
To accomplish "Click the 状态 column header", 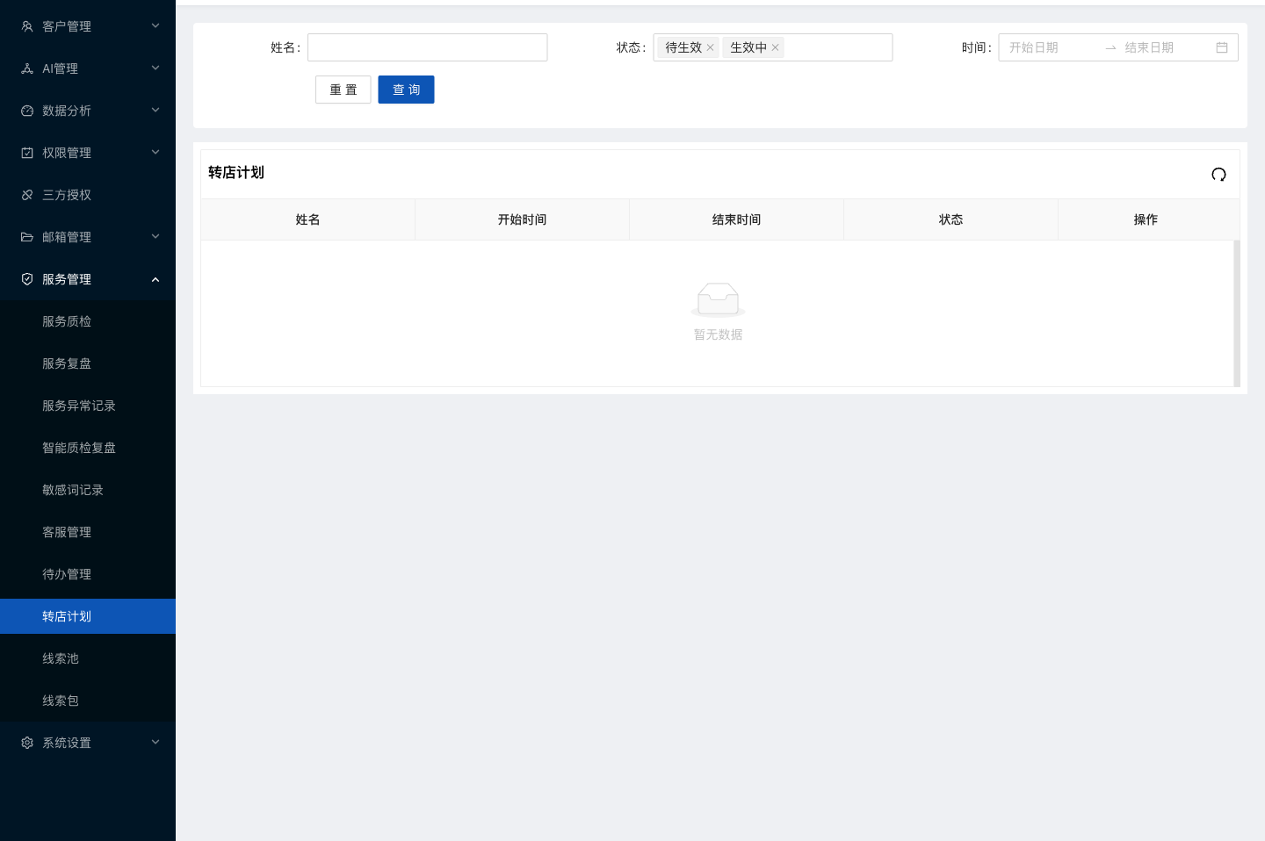I will [x=951, y=219].
